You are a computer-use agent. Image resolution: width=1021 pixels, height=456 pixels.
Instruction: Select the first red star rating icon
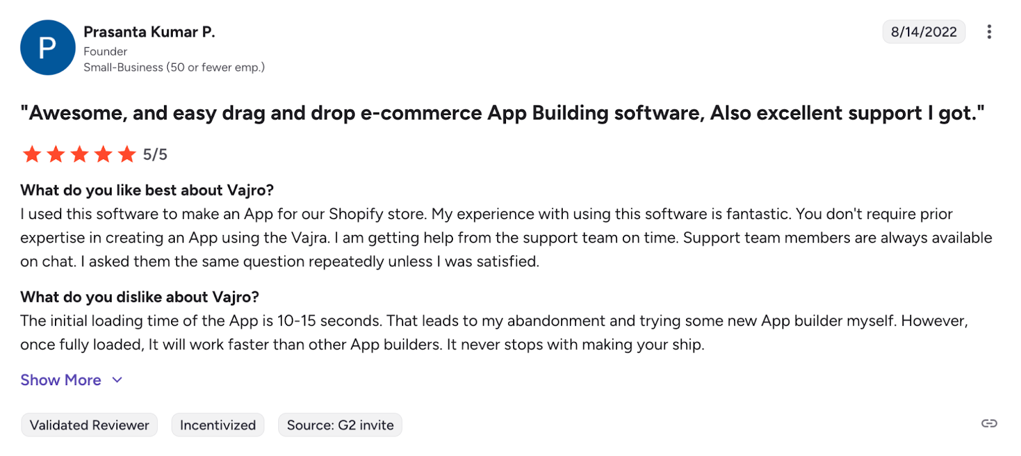pyautogui.click(x=32, y=154)
